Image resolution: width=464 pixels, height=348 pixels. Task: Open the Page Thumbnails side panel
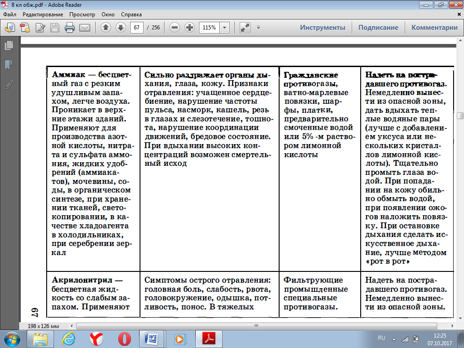pyautogui.click(x=8, y=45)
